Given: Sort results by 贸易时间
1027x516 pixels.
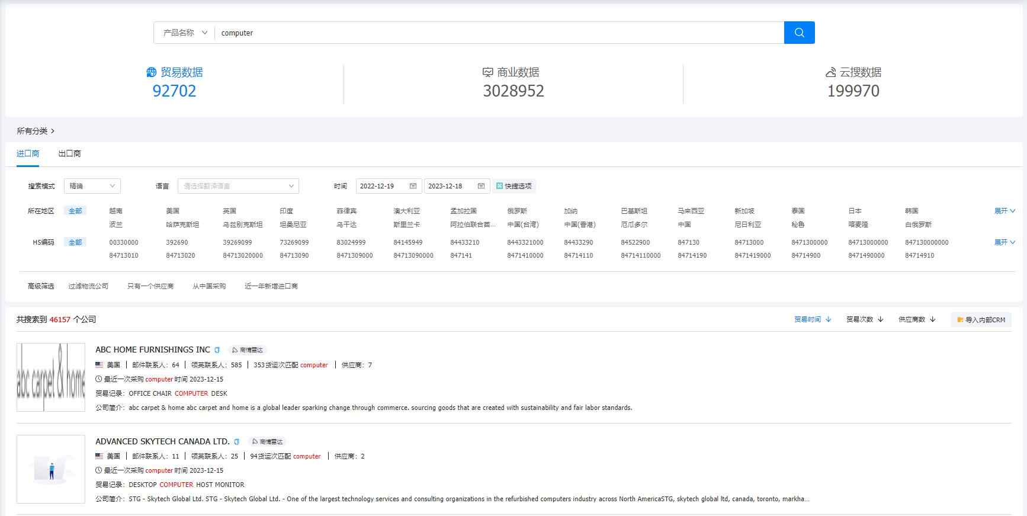Looking at the screenshot, I should [813, 319].
